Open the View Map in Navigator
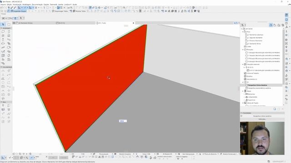 tap(275, 25)
